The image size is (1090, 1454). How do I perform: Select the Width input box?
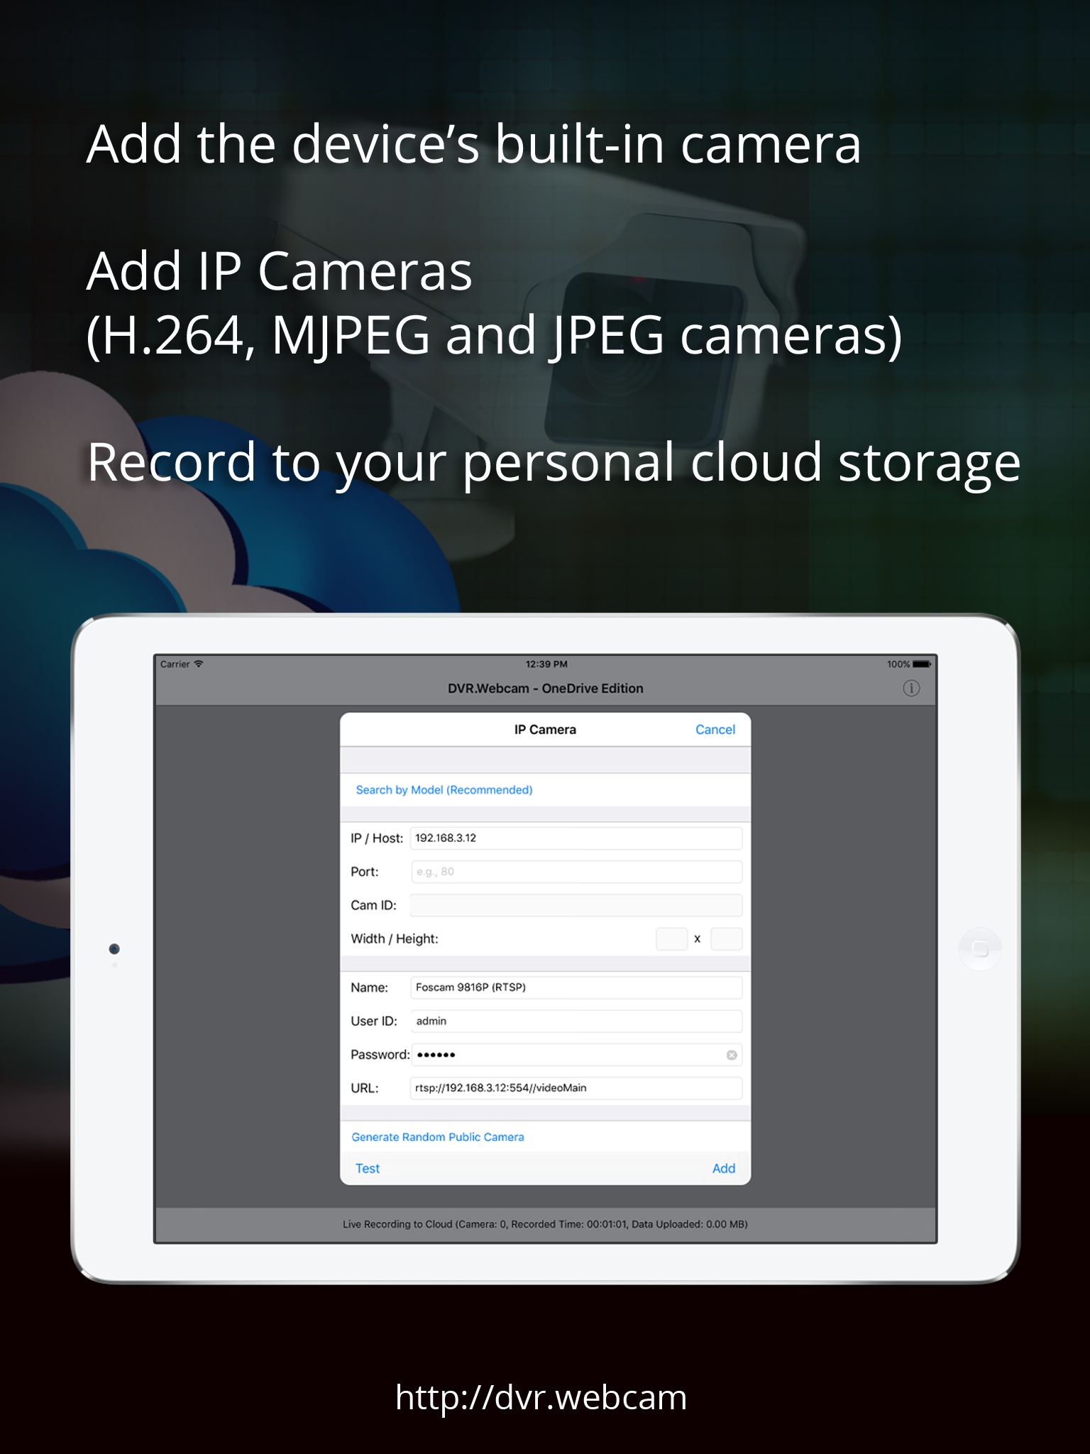tap(671, 939)
